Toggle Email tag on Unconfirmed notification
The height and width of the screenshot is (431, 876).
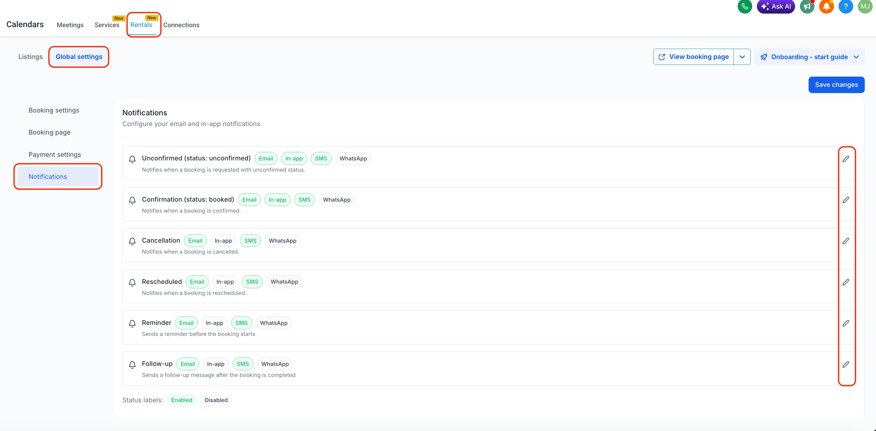click(x=266, y=159)
